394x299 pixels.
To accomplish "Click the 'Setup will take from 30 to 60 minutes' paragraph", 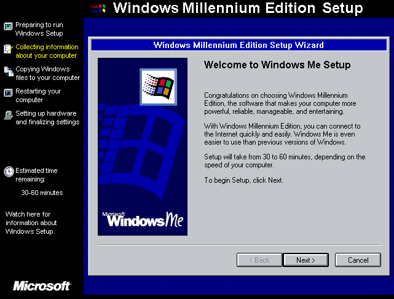I will click(285, 161).
